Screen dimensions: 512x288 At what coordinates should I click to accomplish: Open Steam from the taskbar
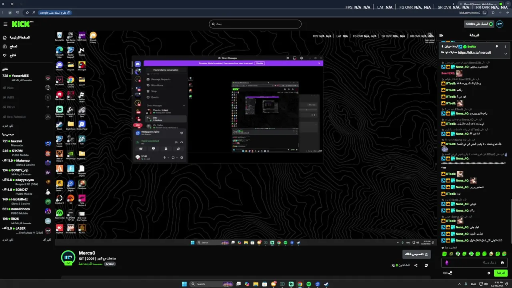[x=326, y=284]
